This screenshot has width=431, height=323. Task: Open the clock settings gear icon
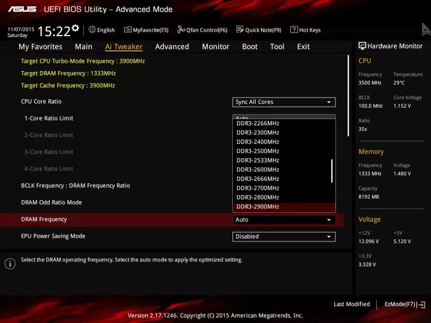coord(75,28)
